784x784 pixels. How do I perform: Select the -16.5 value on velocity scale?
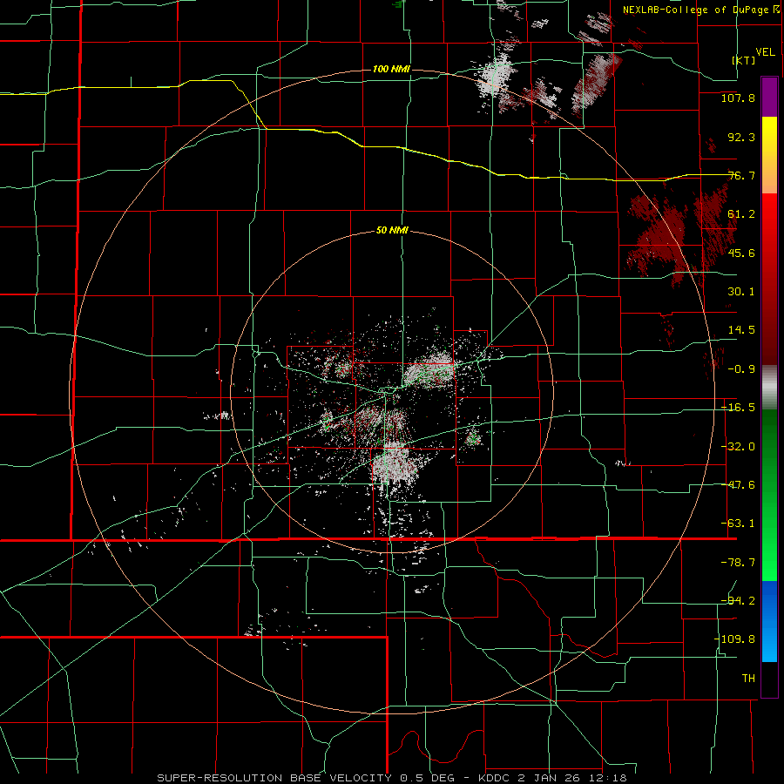pyautogui.click(x=738, y=408)
